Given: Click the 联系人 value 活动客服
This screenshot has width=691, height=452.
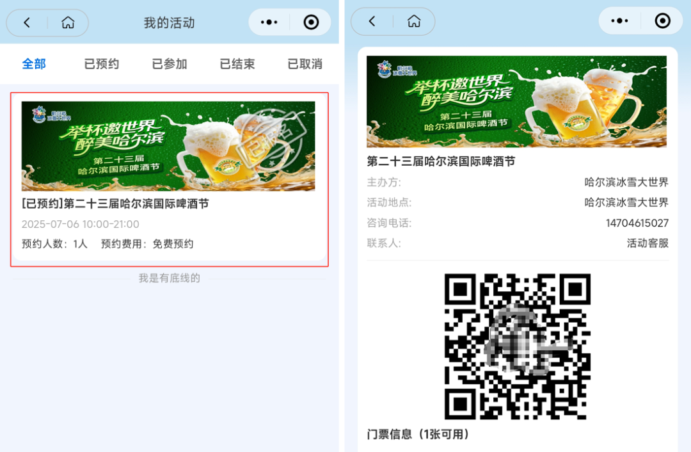Looking at the screenshot, I should (x=647, y=243).
